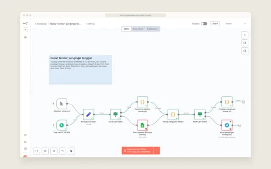Click the Execute workflow button

(137, 150)
